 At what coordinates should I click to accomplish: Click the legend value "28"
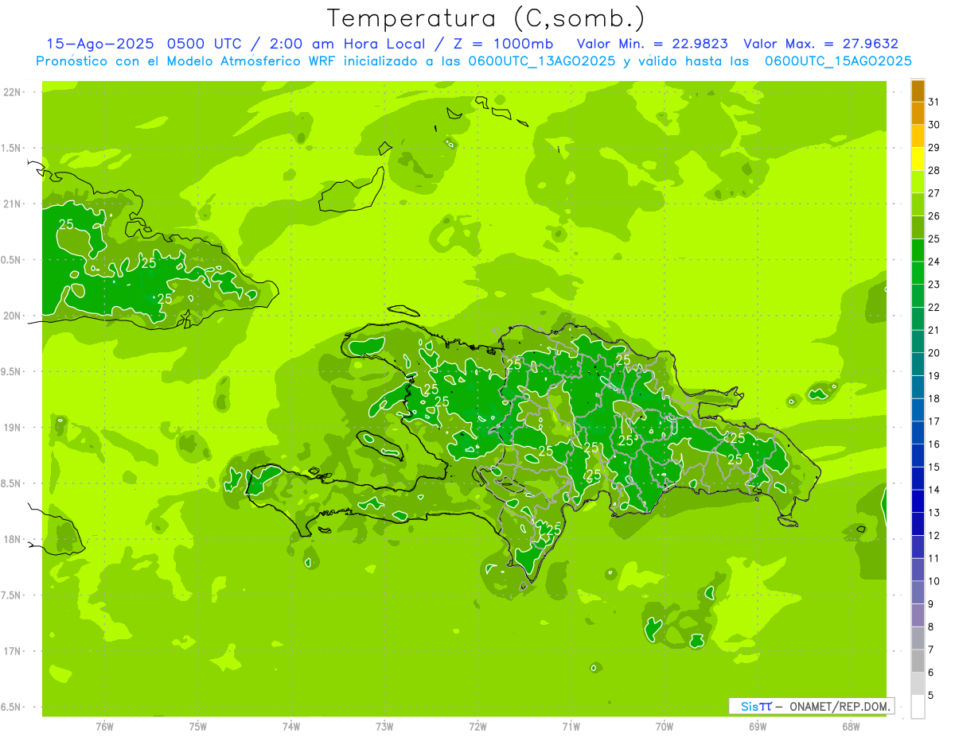coord(934,170)
